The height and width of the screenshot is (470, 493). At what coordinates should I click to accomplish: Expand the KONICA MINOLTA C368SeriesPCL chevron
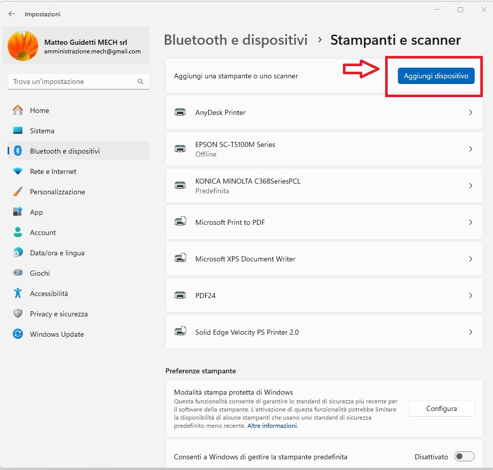tap(471, 186)
